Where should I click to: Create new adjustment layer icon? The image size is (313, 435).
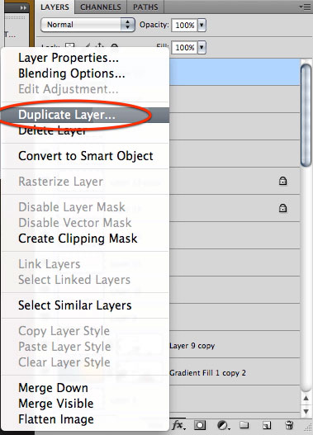tap(223, 425)
